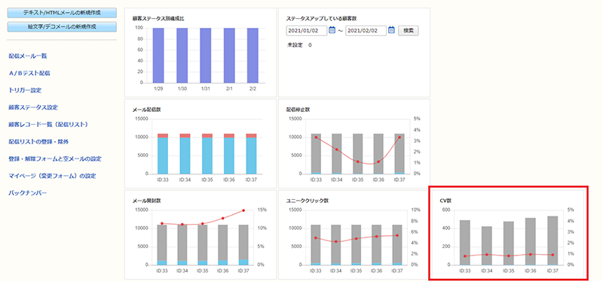Click the 絵文字/デコメールの新規作成 button
This screenshot has width=603, height=281.
pyautogui.click(x=62, y=27)
